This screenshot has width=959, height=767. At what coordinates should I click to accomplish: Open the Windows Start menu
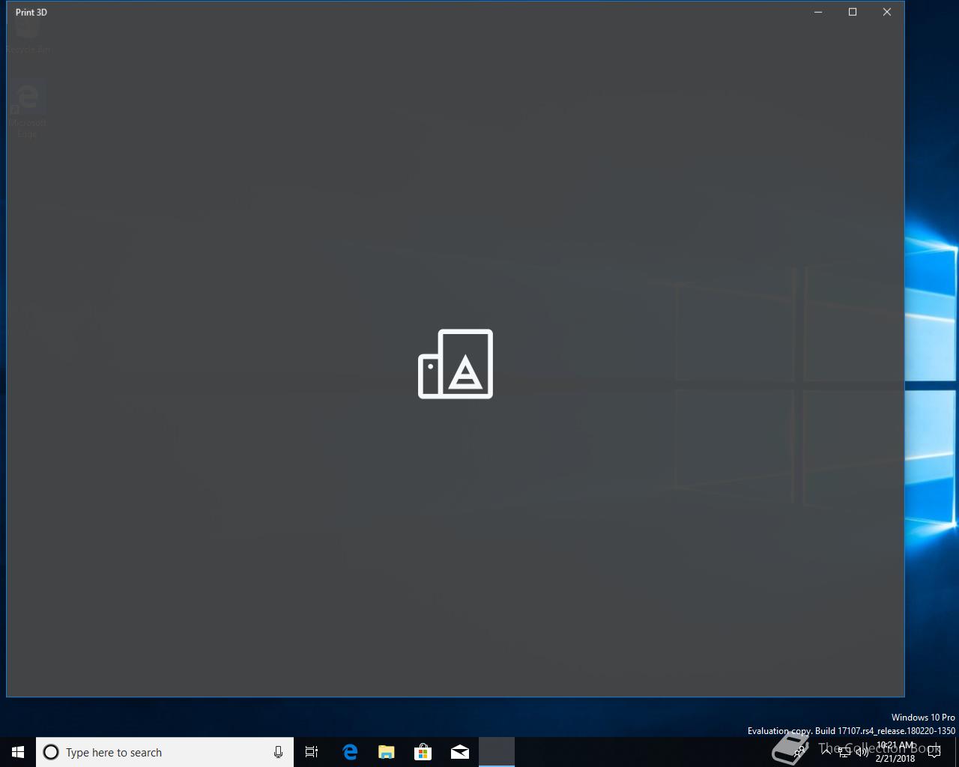point(18,752)
